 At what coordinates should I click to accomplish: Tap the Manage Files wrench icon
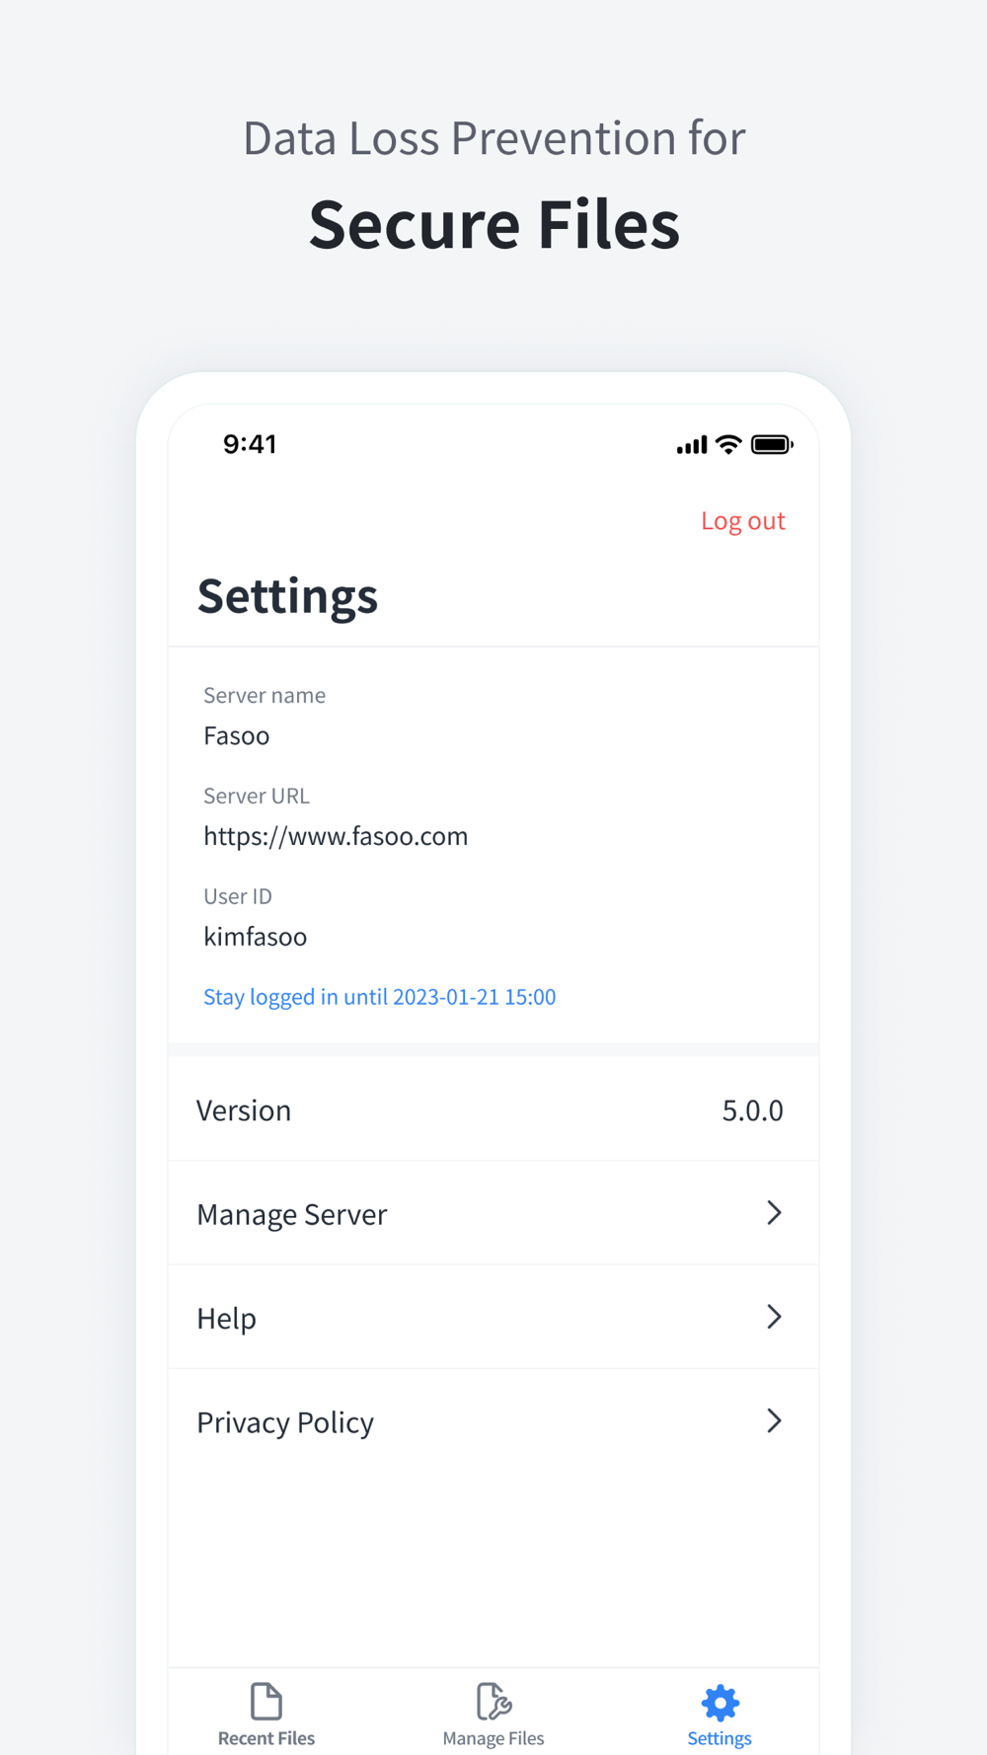(493, 1702)
